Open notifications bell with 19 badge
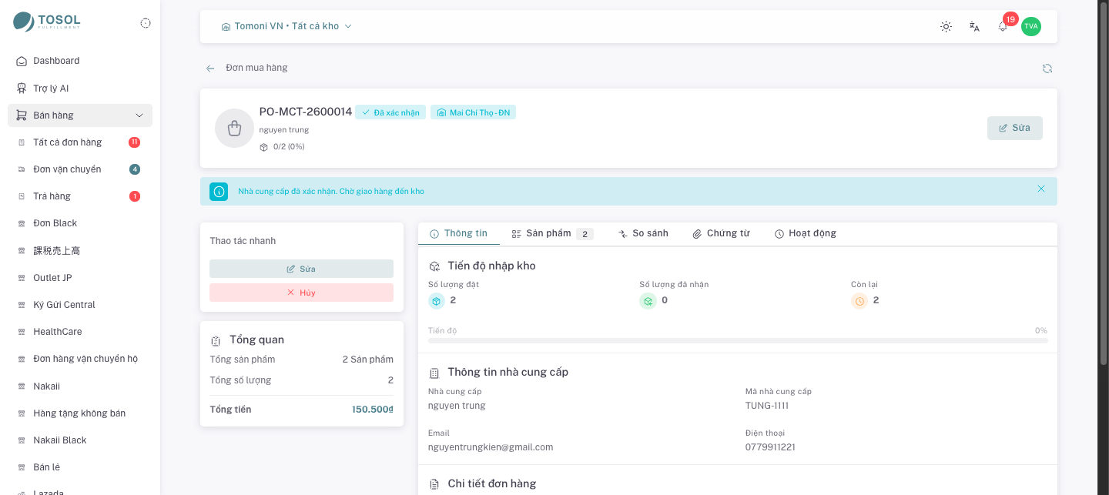The width and height of the screenshot is (1109, 495). (1003, 26)
